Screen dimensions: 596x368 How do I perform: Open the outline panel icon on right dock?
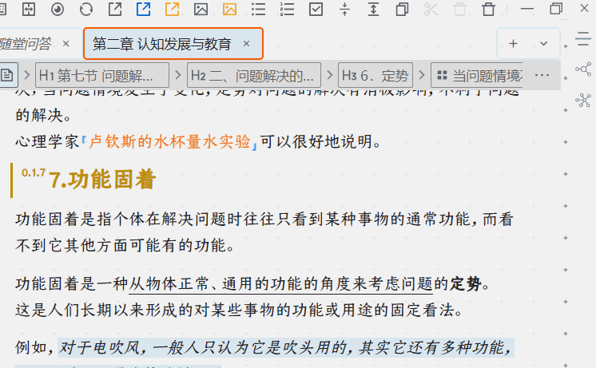tap(583, 39)
